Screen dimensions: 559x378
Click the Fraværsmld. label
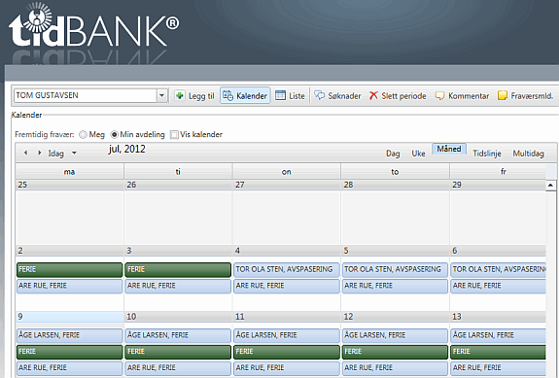point(532,96)
